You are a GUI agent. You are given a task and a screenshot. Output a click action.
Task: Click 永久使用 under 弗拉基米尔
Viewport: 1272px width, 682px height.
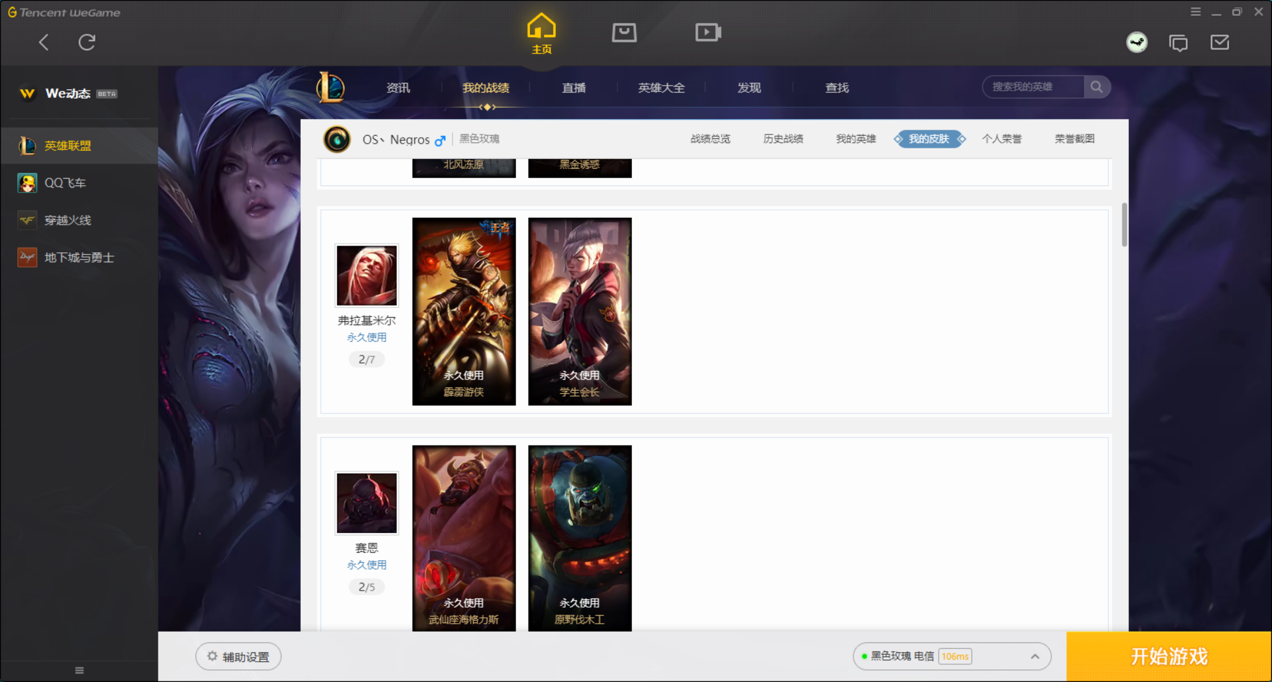click(x=366, y=338)
